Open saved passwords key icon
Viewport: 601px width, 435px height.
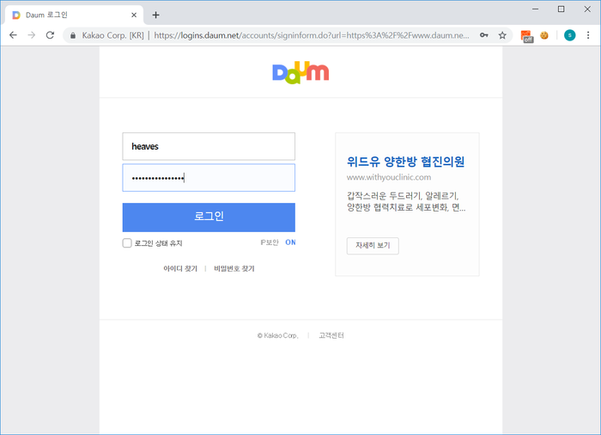point(484,35)
